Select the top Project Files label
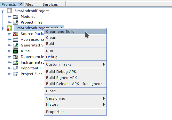This screenshot has height=120, width=172. pos(32,22)
